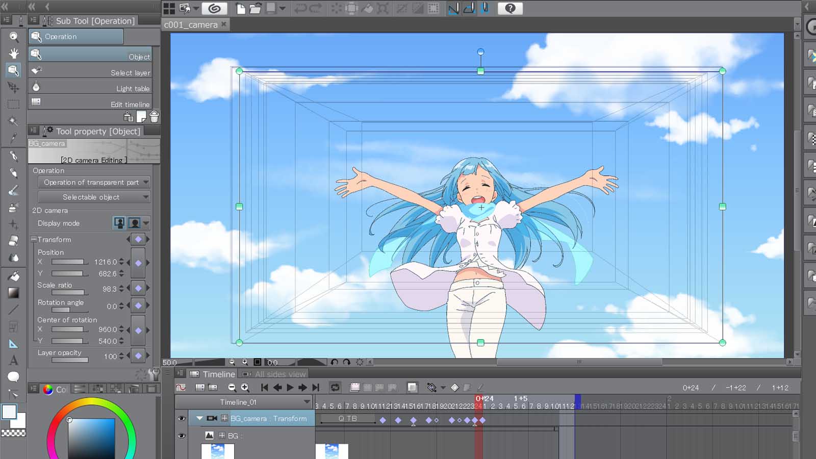The width and height of the screenshot is (816, 459).
Task: Select the Ruler tool
Action: pyautogui.click(x=14, y=344)
